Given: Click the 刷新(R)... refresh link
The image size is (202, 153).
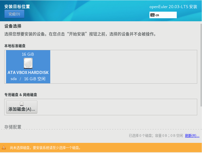Looking at the screenshot, I should coord(192,136).
